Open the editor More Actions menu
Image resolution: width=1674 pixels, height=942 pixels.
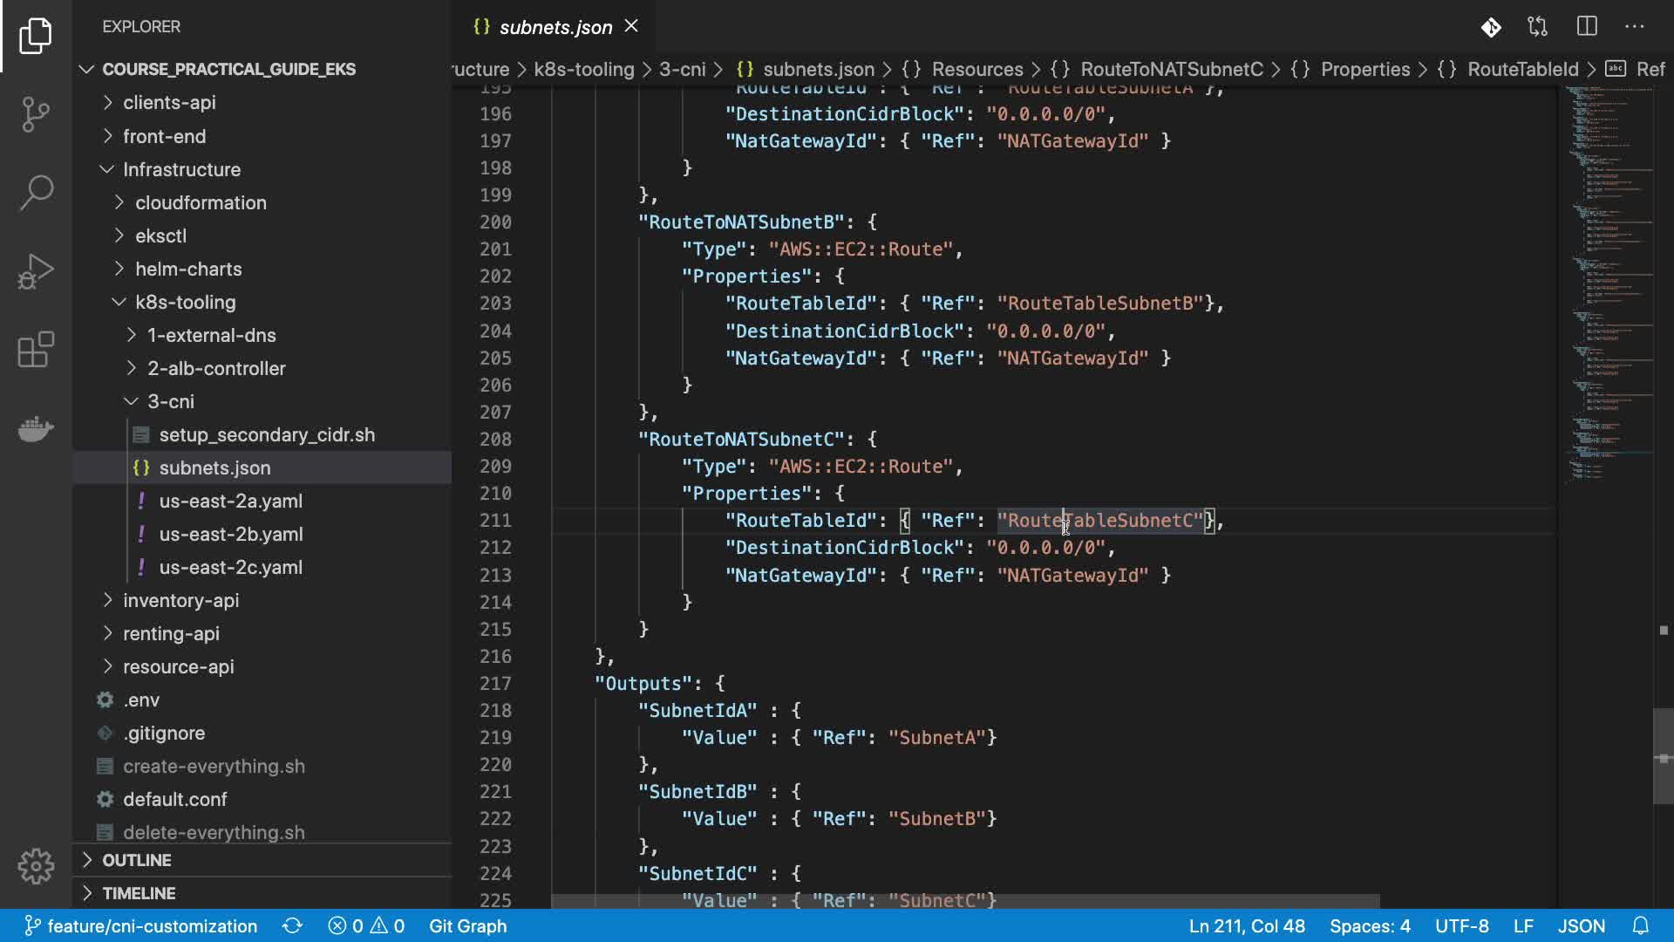click(x=1635, y=27)
